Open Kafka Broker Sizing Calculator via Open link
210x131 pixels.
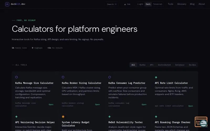coord(97,104)
